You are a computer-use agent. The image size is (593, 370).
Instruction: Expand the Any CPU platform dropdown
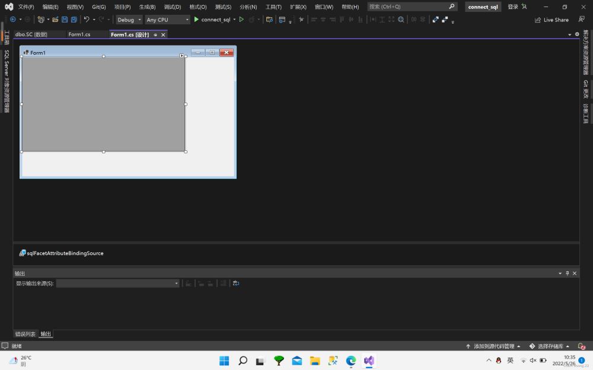(x=167, y=20)
